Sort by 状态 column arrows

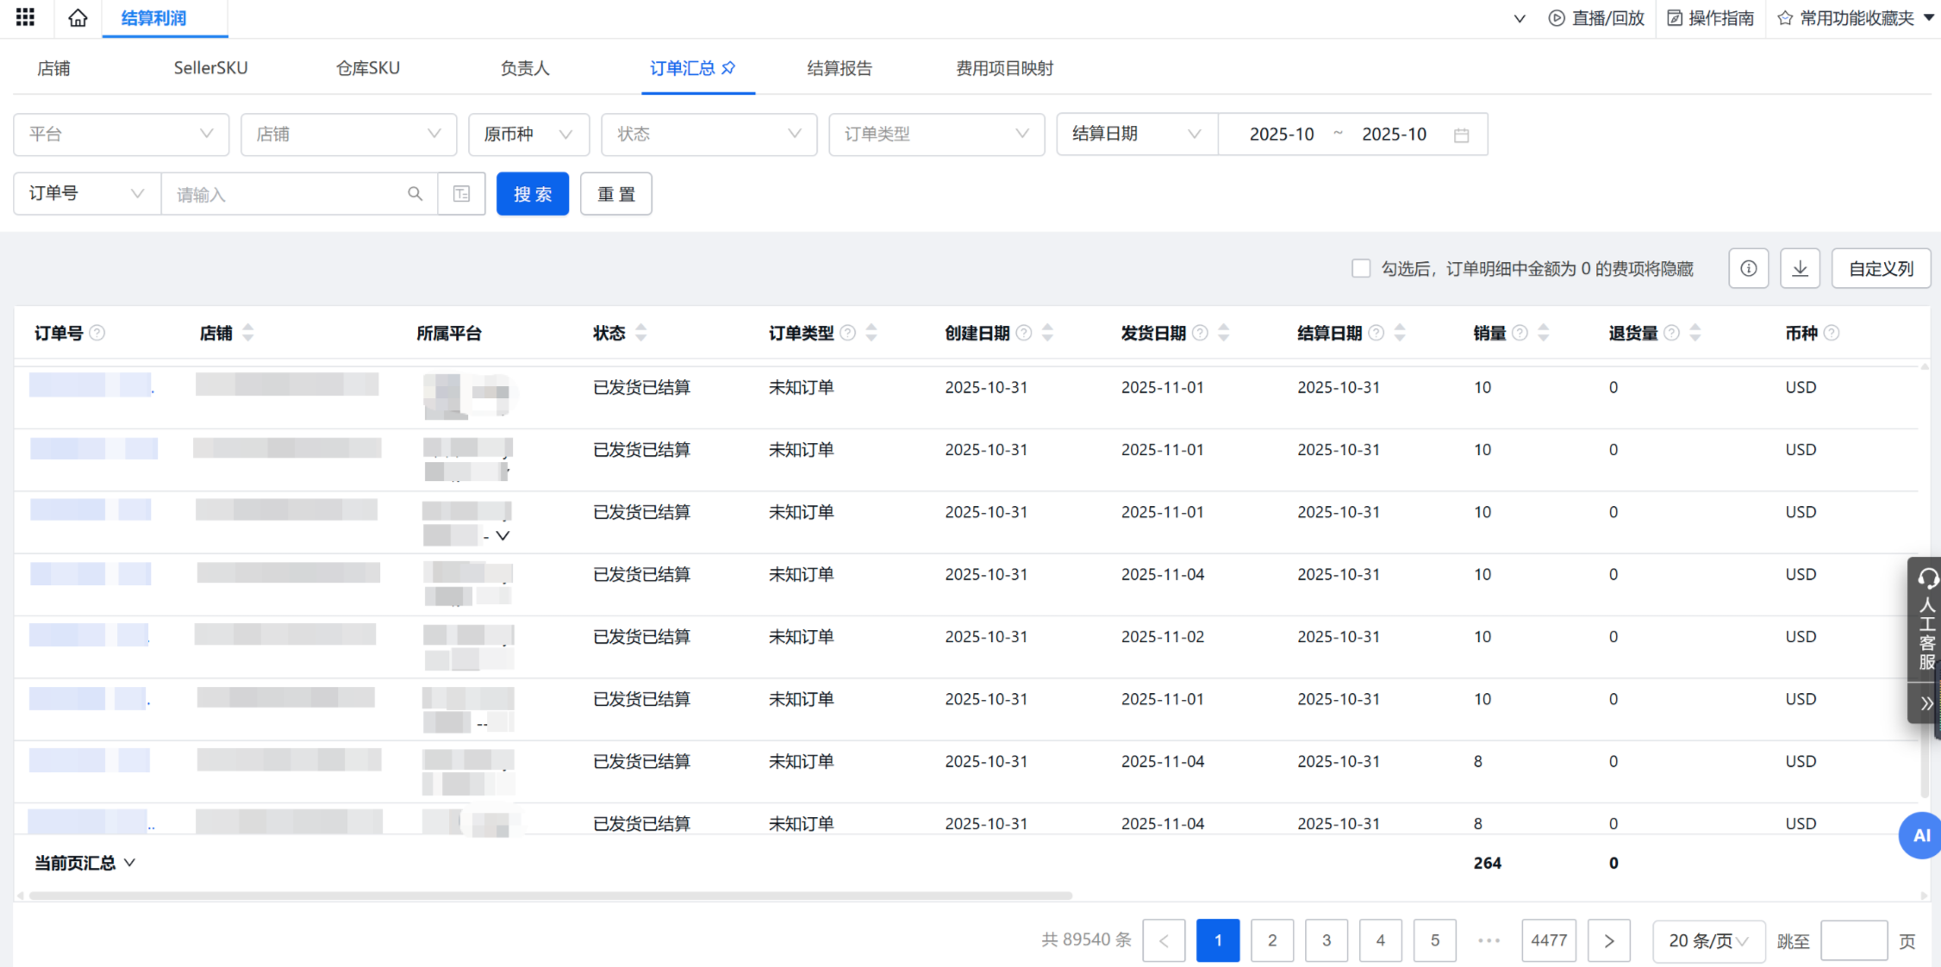point(640,333)
